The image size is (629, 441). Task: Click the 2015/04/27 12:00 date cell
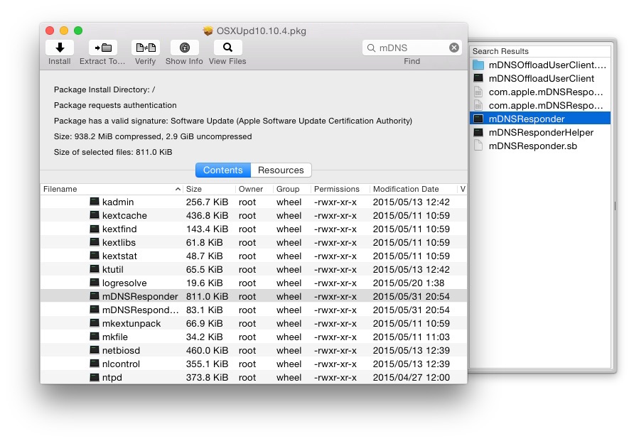[412, 378]
